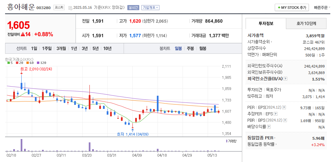Click the 코스피 market badge
This screenshot has width=334, height=162.
click(x=59, y=7)
